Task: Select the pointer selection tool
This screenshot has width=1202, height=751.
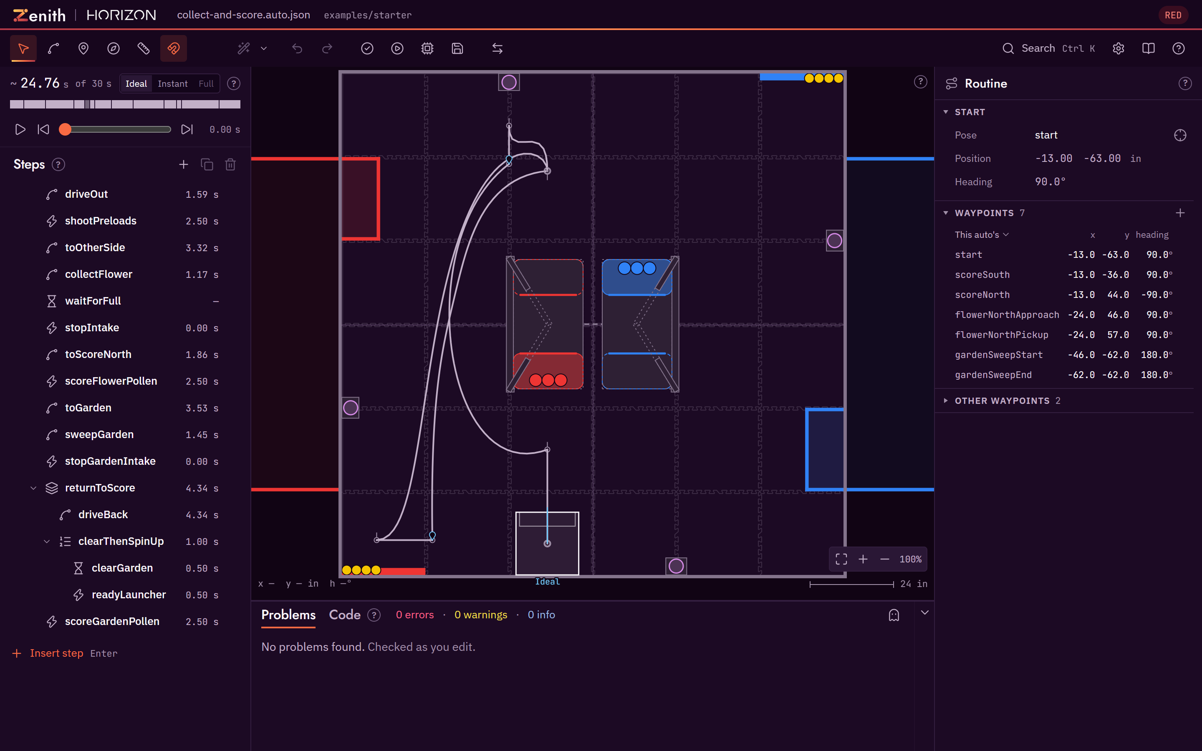Action: [x=23, y=48]
